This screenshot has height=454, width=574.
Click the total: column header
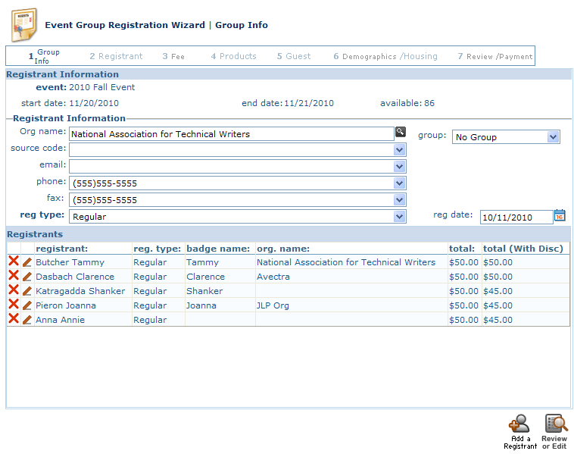[462, 249]
